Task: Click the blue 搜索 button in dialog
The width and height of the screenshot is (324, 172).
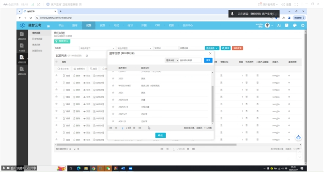Action: 208,60
